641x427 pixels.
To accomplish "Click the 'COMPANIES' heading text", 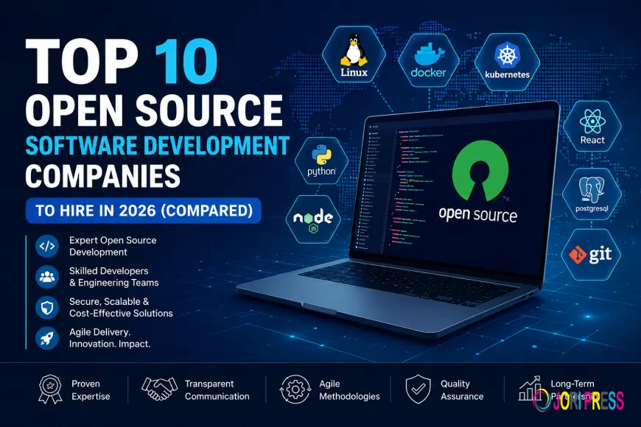I will (x=102, y=176).
